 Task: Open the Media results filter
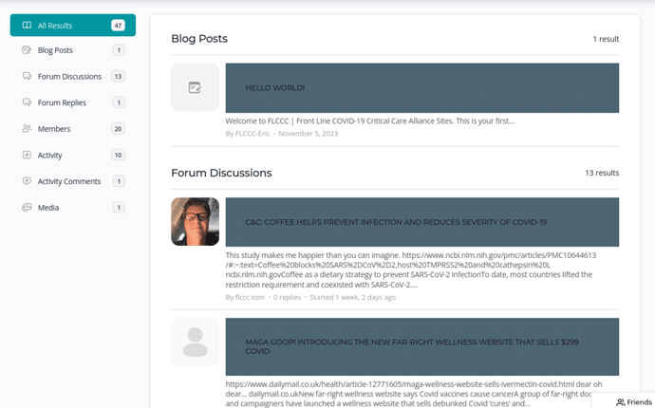click(48, 208)
